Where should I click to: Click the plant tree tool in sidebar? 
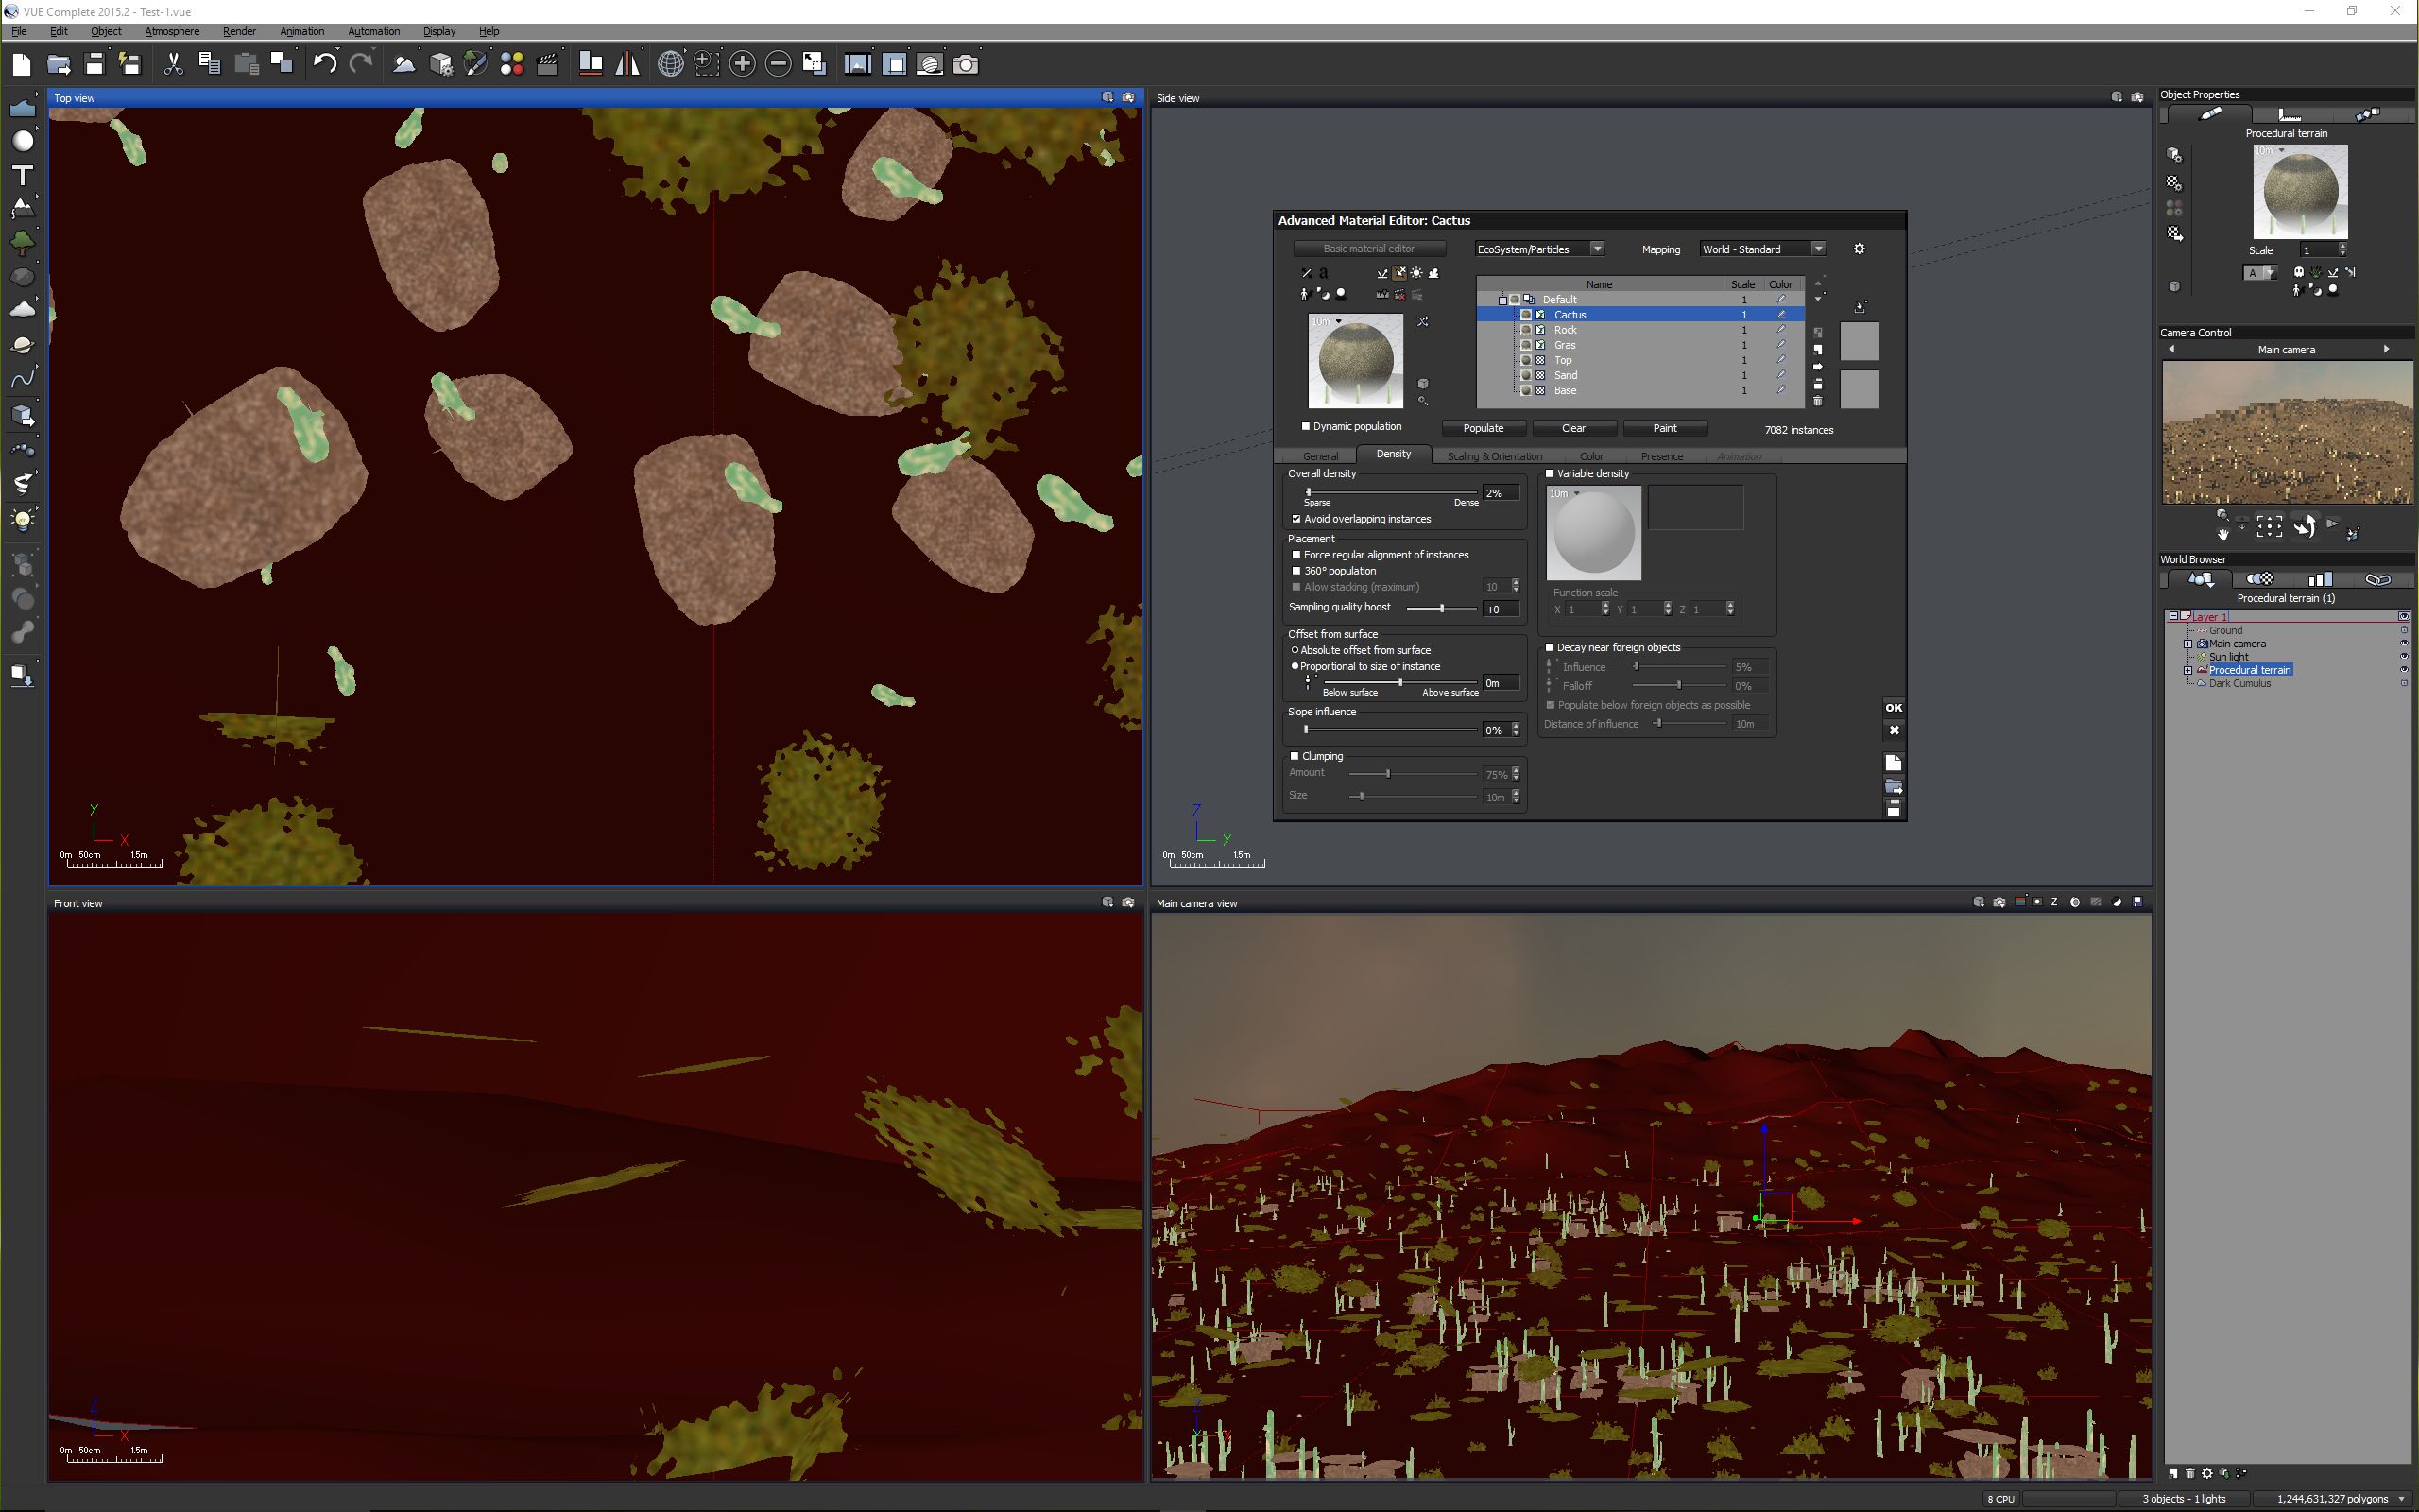point(22,242)
